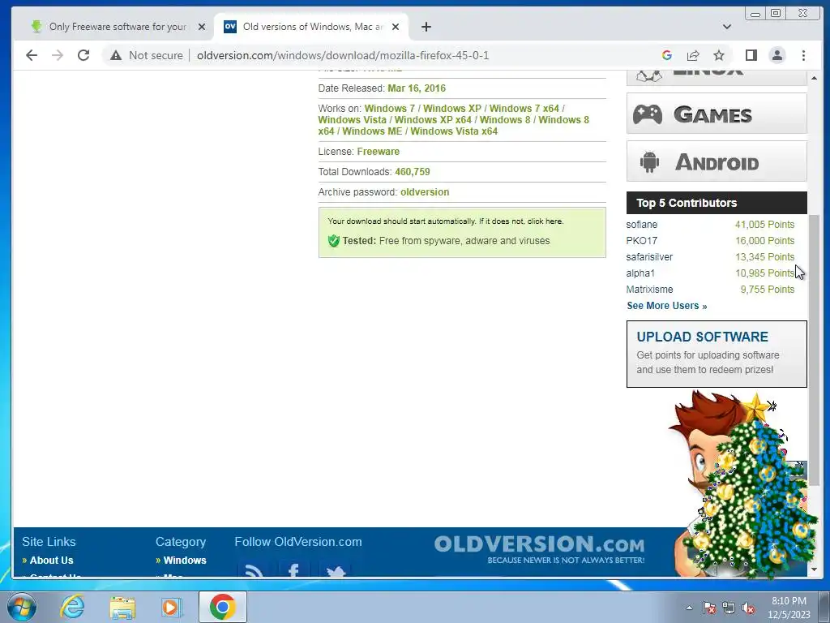This screenshot has width=830, height=623.
Task: Click the RSS feed icon in footer
Action: [253, 571]
